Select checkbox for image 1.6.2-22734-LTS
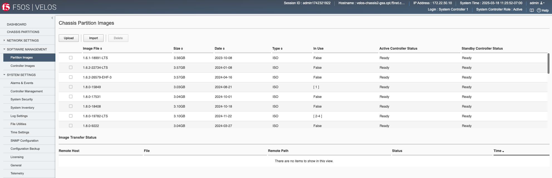Image resolution: width=552 pixels, height=178 pixels. click(x=71, y=67)
